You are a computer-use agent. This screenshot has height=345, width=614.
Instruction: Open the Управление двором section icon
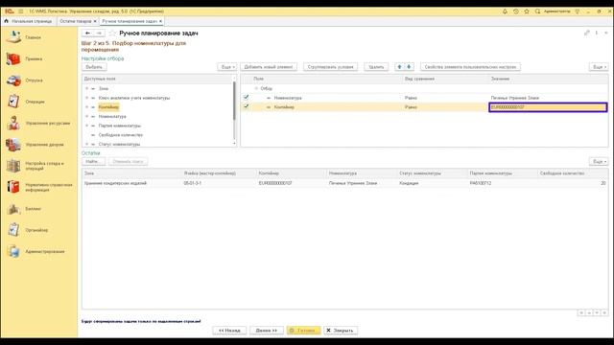(x=13, y=145)
